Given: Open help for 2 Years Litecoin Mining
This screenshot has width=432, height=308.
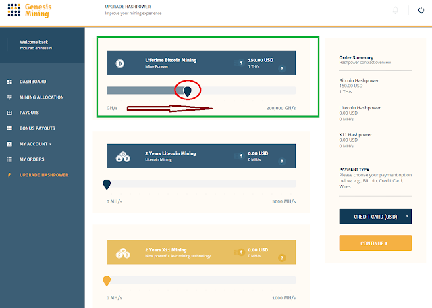Looking at the screenshot, I should click(x=282, y=161).
